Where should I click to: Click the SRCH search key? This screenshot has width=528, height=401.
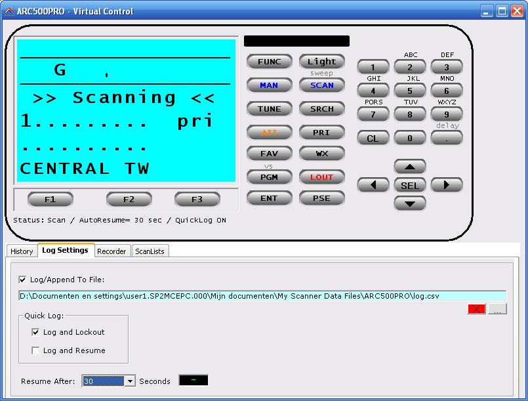click(x=321, y=108)
